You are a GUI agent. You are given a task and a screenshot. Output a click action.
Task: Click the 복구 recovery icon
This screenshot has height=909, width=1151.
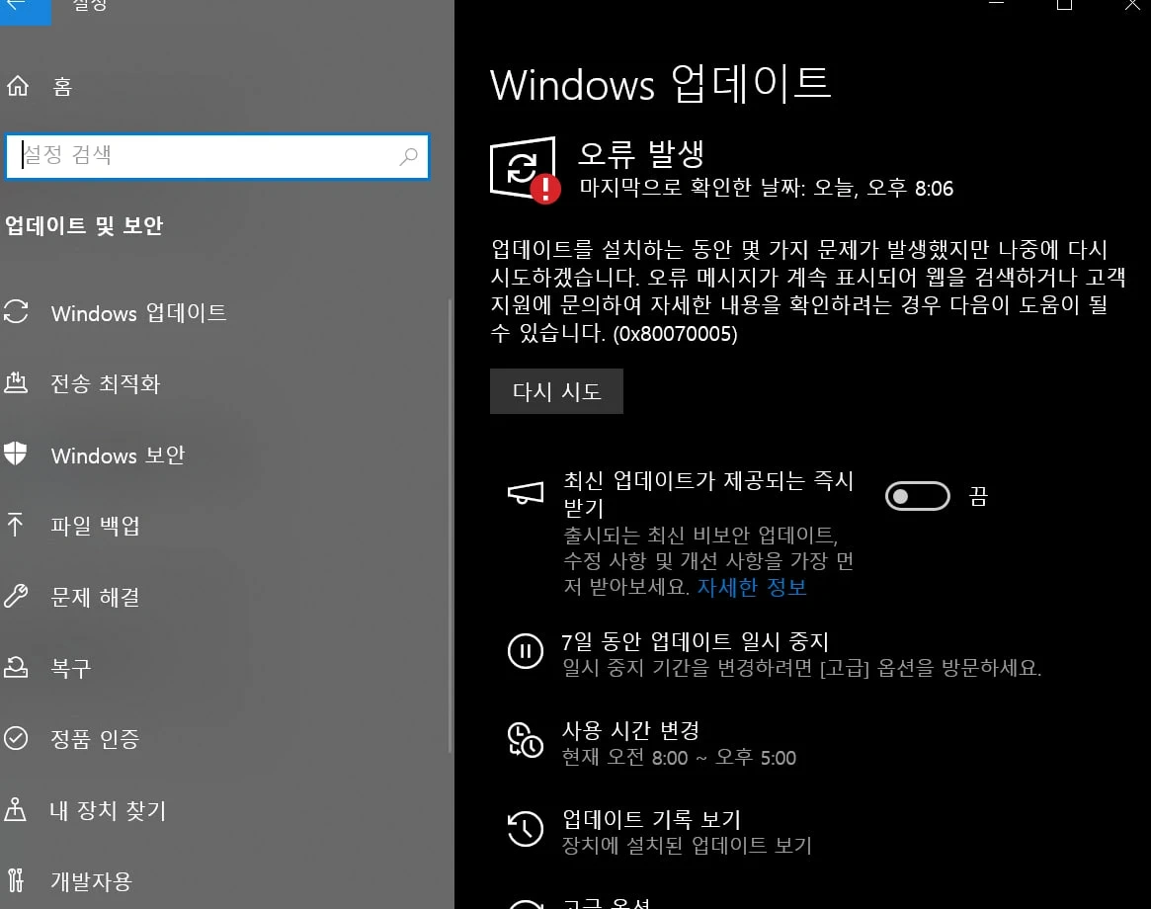point(16,667)
